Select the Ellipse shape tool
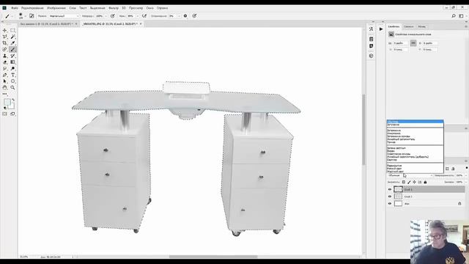Viewport: 469px width, 264px height. coord(12,81)
